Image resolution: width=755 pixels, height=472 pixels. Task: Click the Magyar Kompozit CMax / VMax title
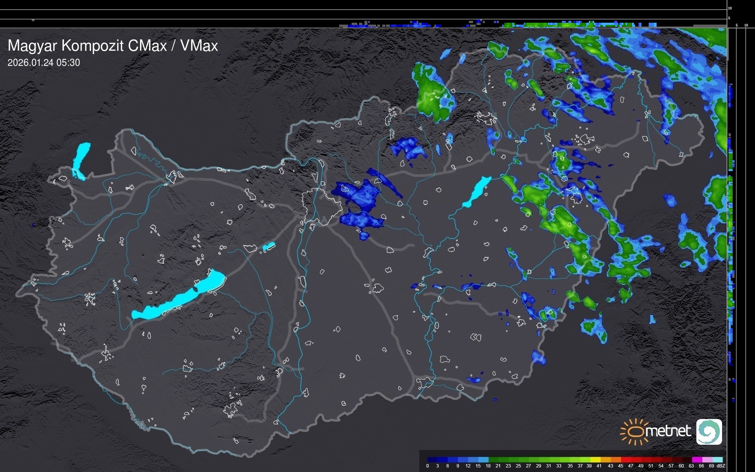tap(113, 46)
